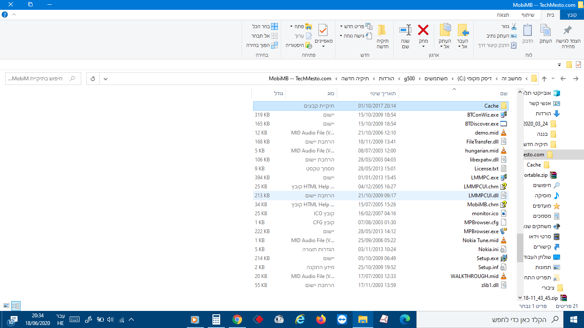
Task: Select the WALKTHROUGH.mid file
Action: coord(381,276)
